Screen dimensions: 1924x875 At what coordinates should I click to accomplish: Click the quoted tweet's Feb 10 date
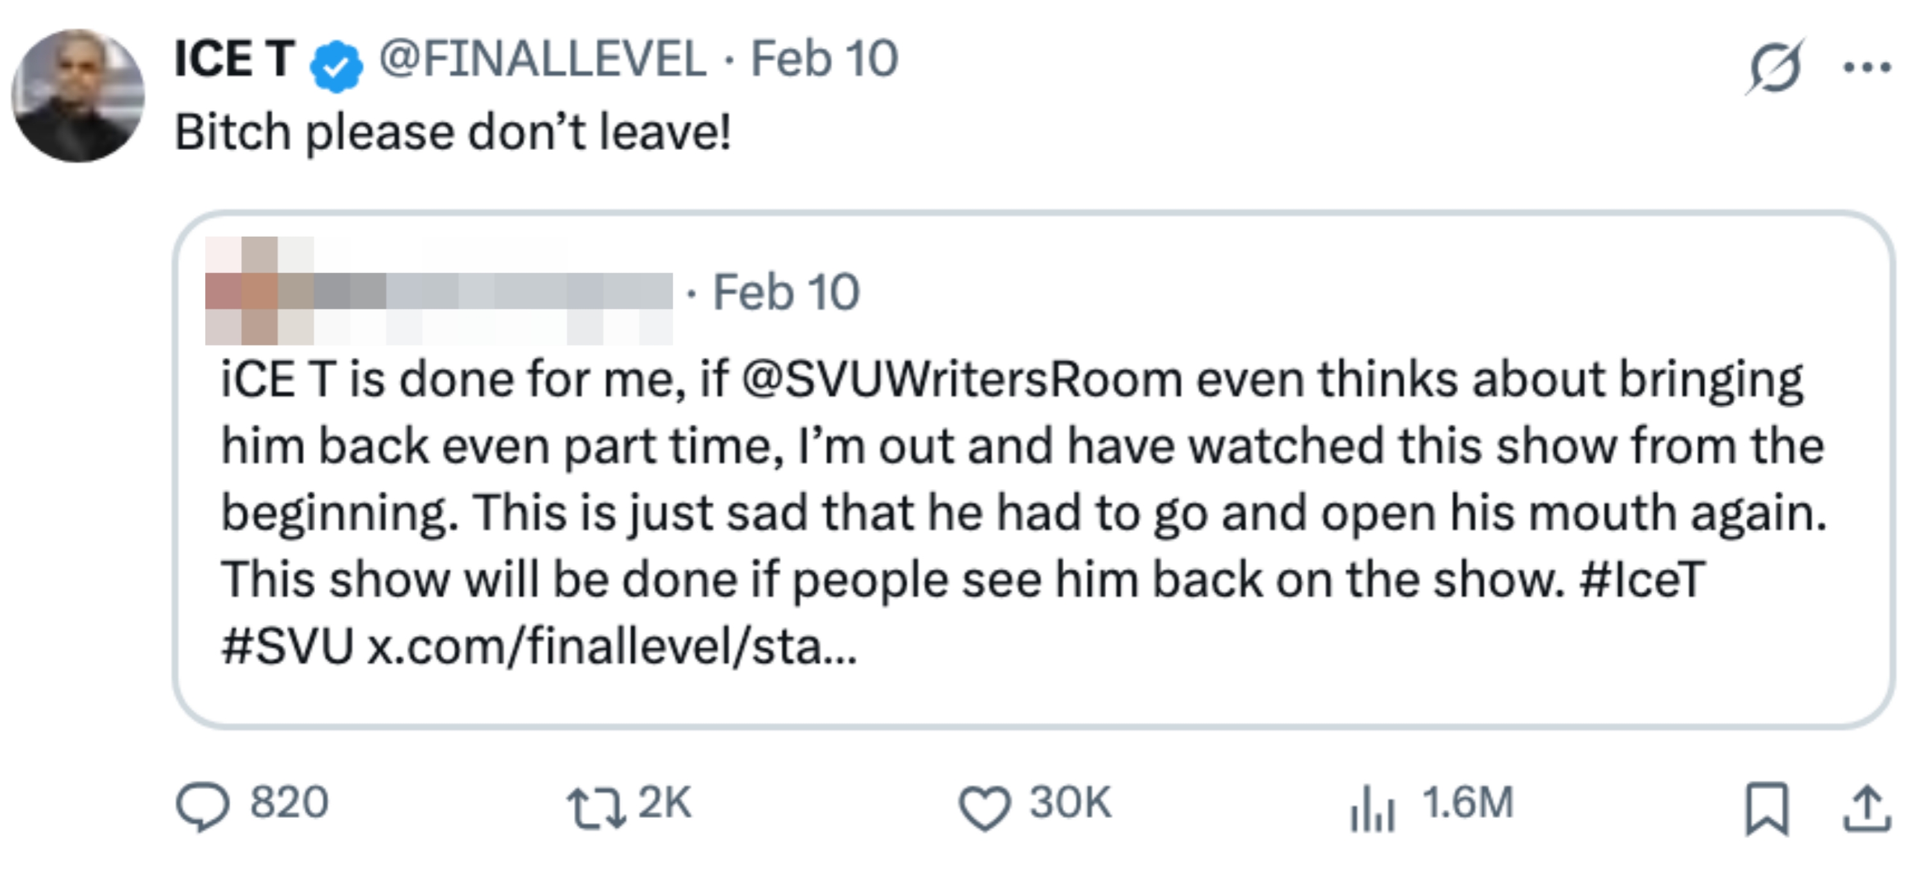pos(786,292)
